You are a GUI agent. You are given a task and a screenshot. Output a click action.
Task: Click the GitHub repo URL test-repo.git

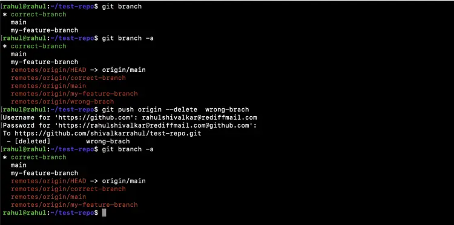(108, 133)
